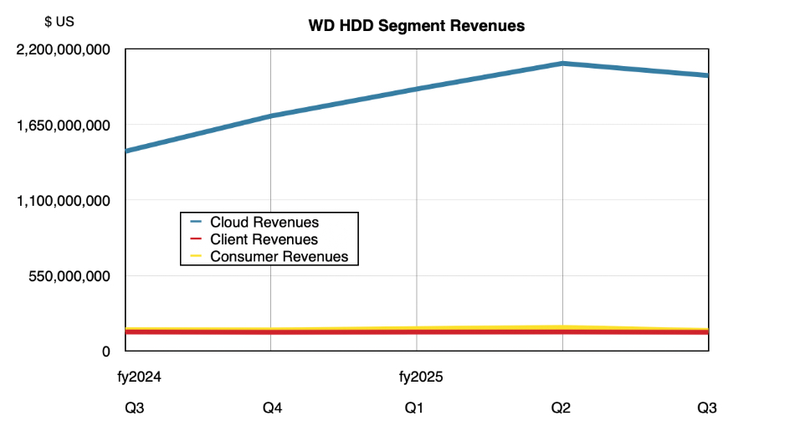This screenshot has height=421, width=795.
Task: Click the chart title WD HDD Segment Revenues
Action: (416, 26)
